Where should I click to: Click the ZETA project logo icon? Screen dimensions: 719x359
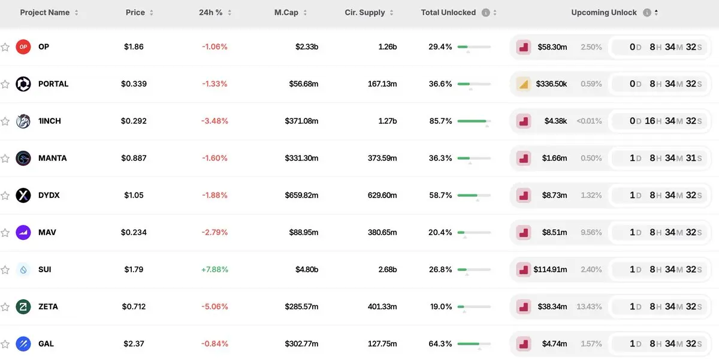pos(23,306)
